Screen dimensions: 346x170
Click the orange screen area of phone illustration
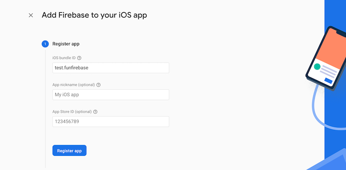click(x=331, y=47)
